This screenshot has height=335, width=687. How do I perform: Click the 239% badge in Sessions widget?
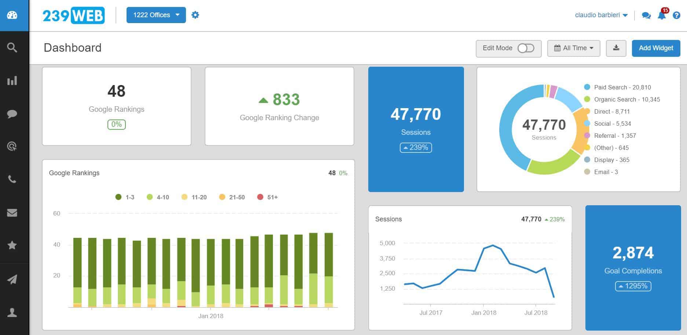(416, 147)
